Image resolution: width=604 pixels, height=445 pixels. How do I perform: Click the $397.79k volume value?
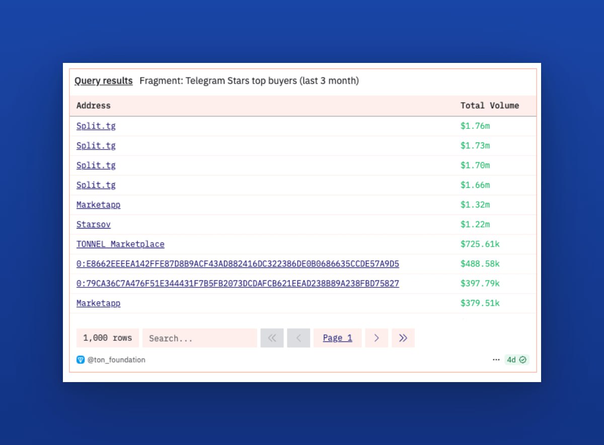(x=480, y=283)
